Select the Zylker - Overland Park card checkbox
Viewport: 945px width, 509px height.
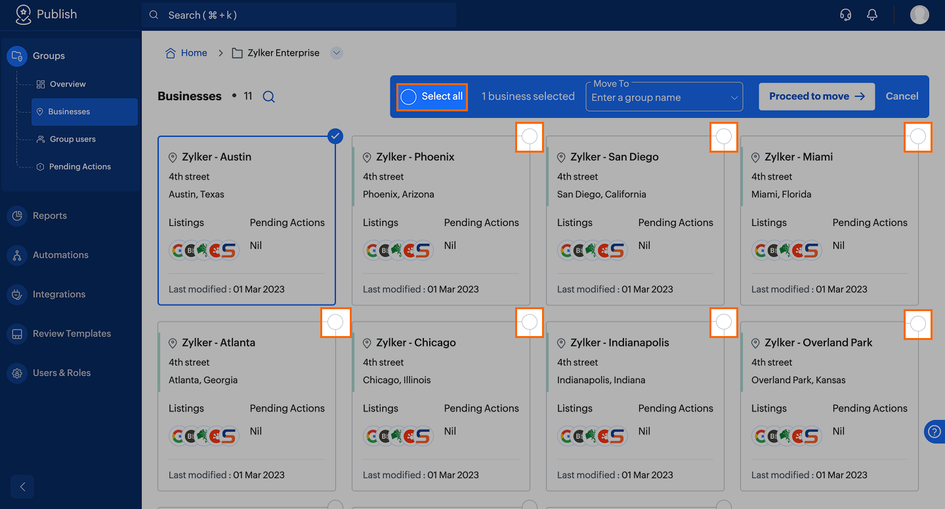tap(918, 323)
